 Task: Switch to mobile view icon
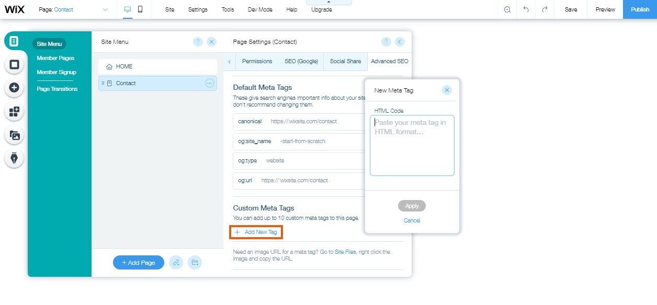pos(140,9)
